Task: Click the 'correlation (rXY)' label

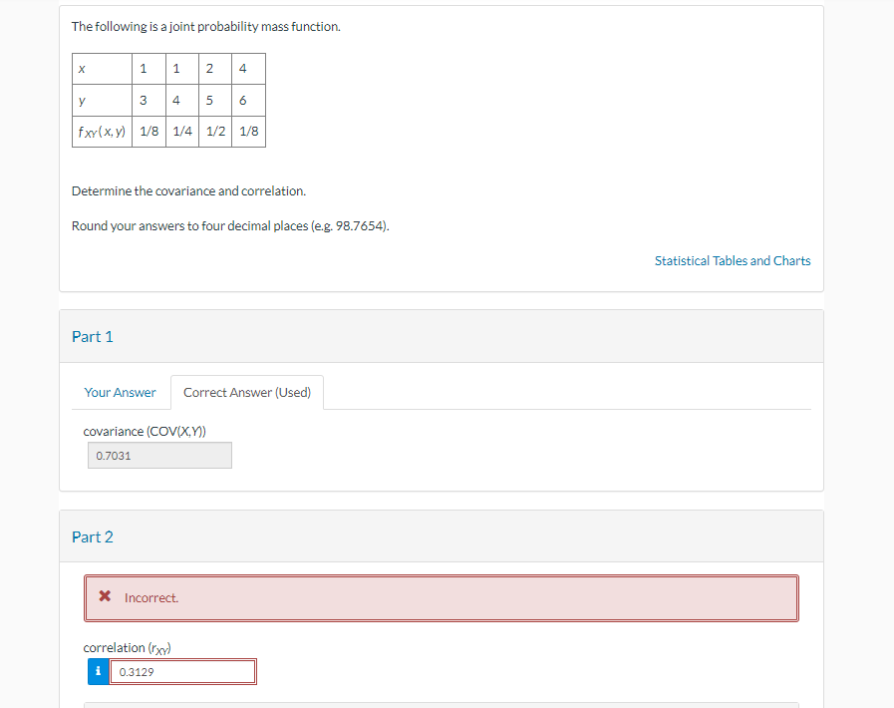Action: (128, 648)
